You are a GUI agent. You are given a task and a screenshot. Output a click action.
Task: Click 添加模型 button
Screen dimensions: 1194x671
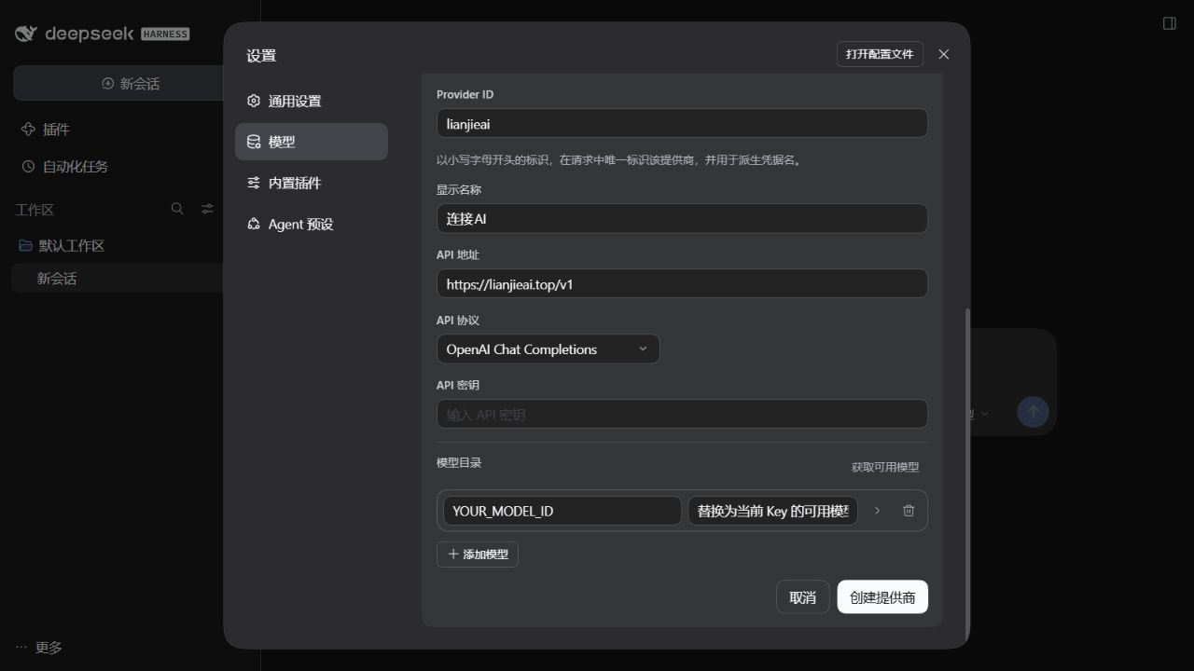tap(478, 555)
